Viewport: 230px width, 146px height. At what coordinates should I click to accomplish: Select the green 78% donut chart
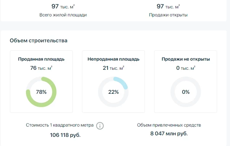point(41,92)
